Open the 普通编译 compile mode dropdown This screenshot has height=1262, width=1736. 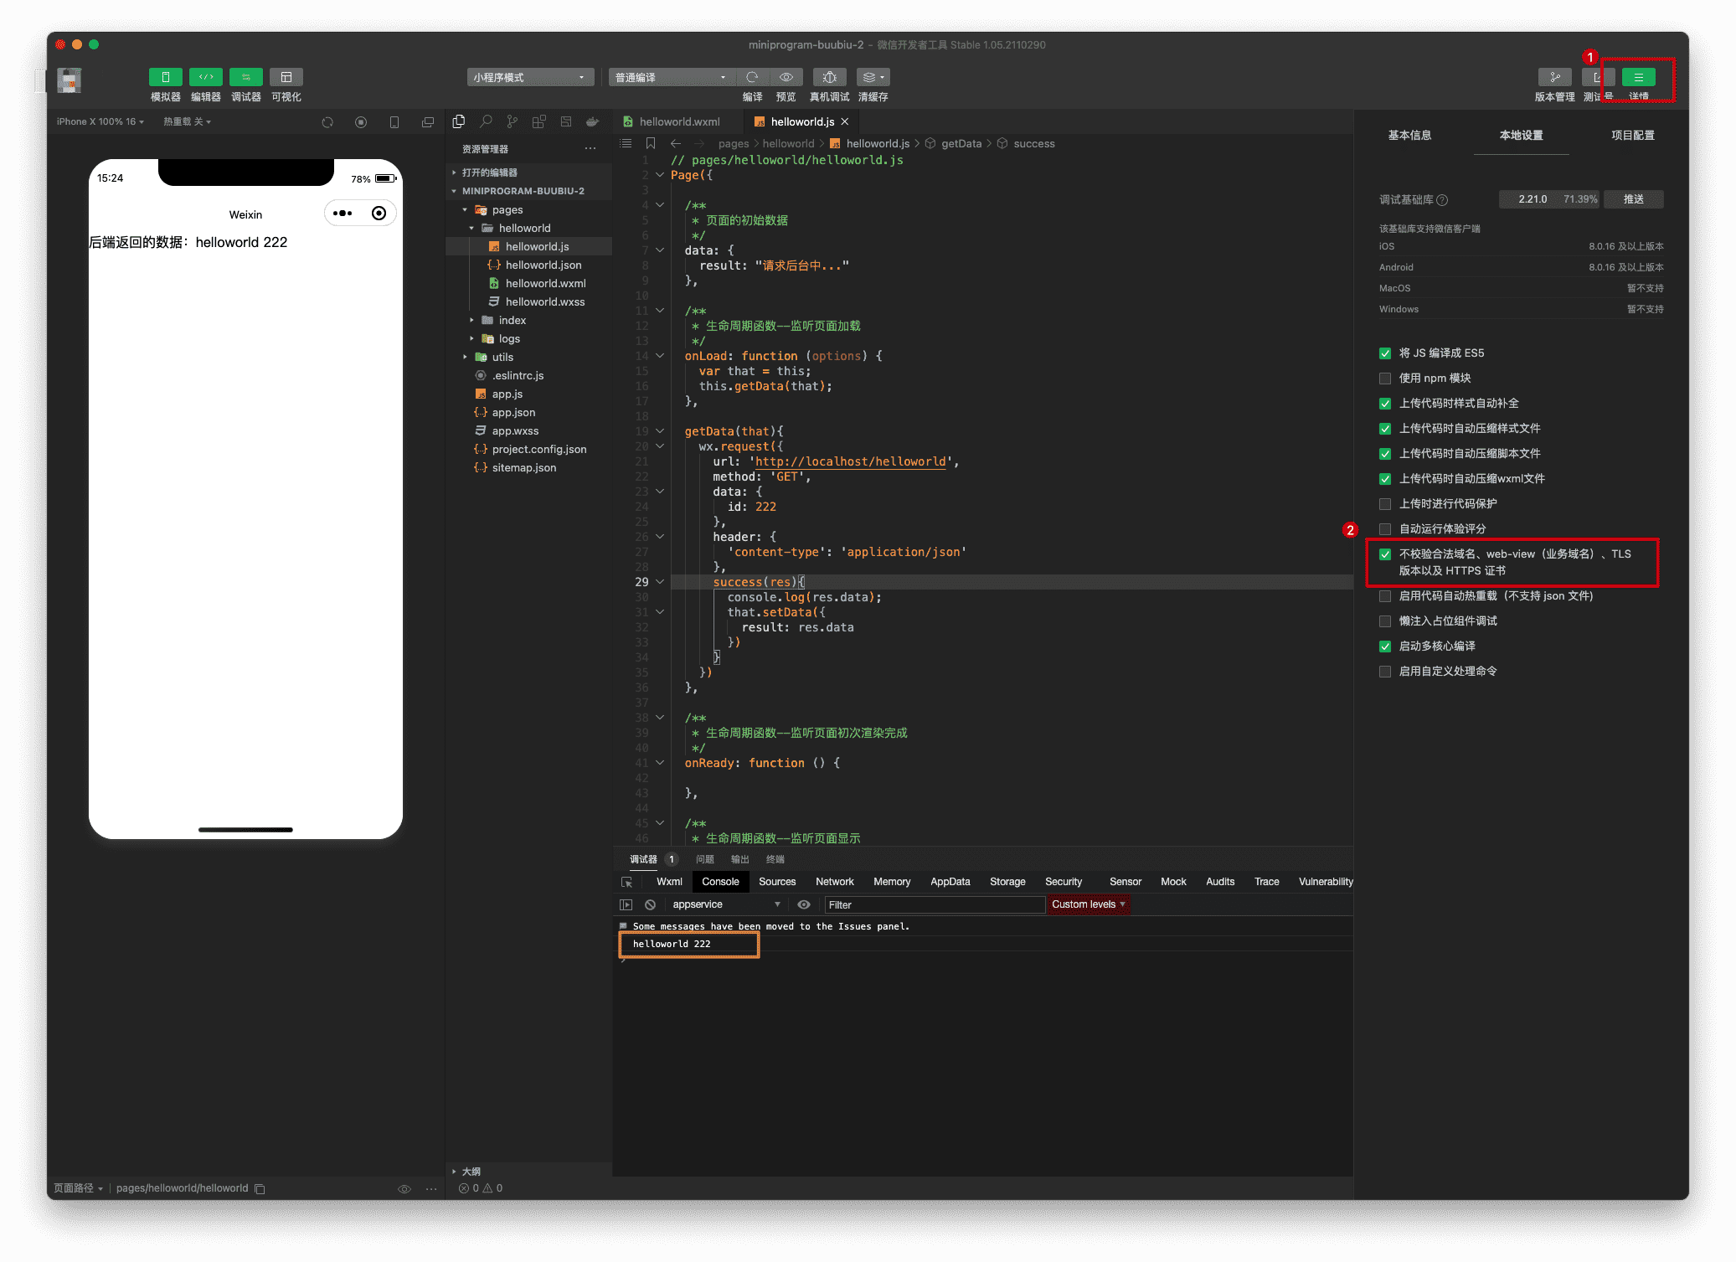(x=671, y=77)
